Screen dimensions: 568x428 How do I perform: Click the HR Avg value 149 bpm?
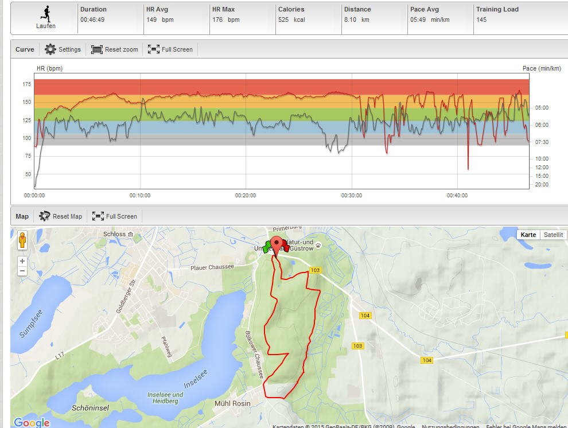pos(159,20)
